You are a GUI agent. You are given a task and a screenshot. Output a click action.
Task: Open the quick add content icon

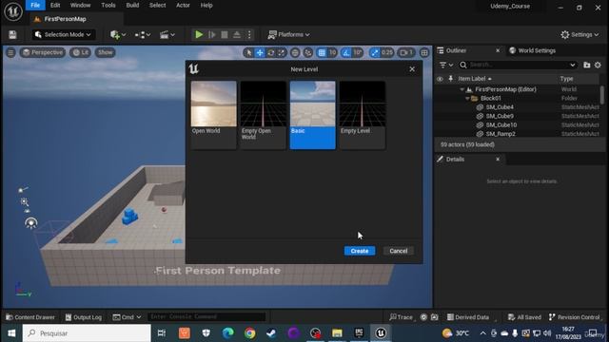[x=118, y=35]
